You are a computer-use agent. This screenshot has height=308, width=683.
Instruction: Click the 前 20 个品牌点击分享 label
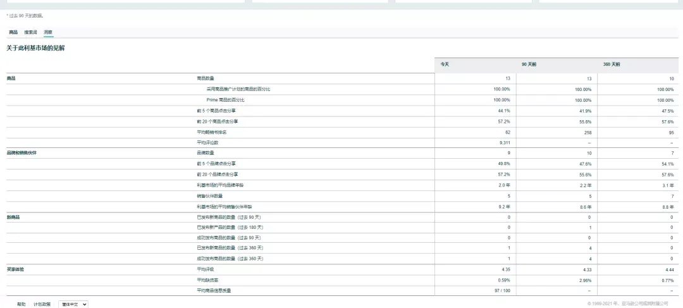(x=218, y=175)
